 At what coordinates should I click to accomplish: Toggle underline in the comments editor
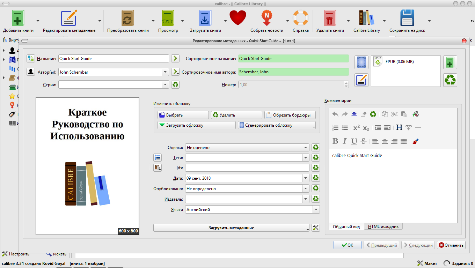point(354,141)
